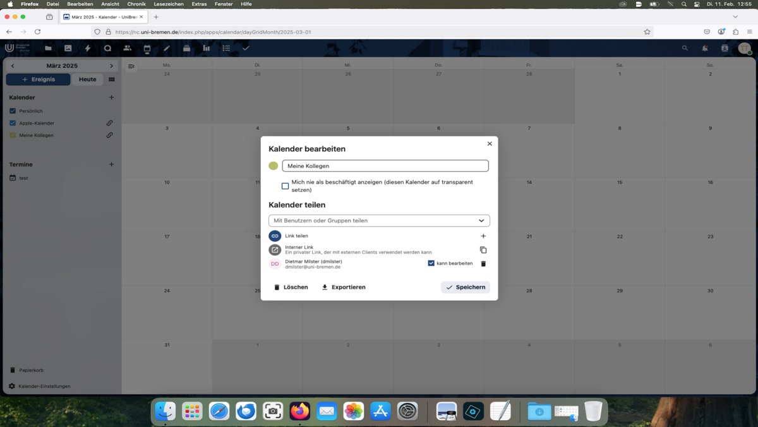Copy the internal link with the copy icon

pyautogui.click(x=483, y=250)
